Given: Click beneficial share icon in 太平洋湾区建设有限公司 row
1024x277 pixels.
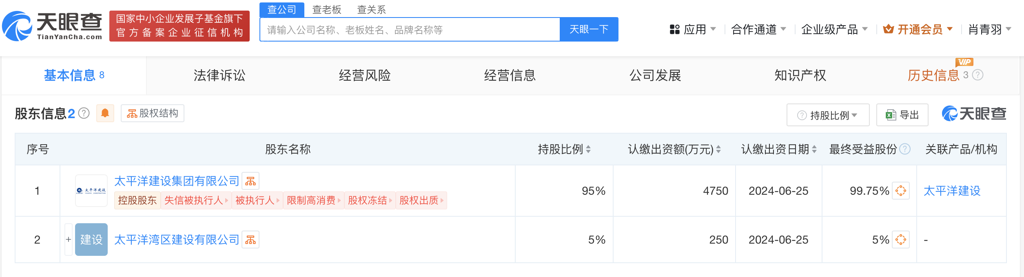Looking at the screenshot, I should pos(901,240).
